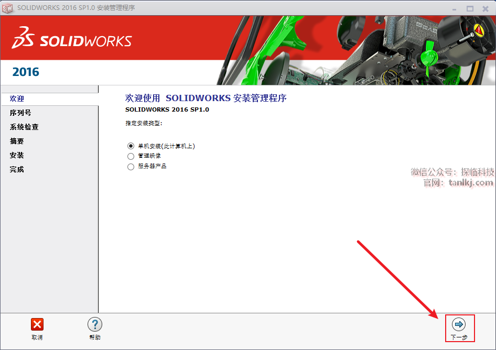Click the 2016 version label in banner

(26, 72)
